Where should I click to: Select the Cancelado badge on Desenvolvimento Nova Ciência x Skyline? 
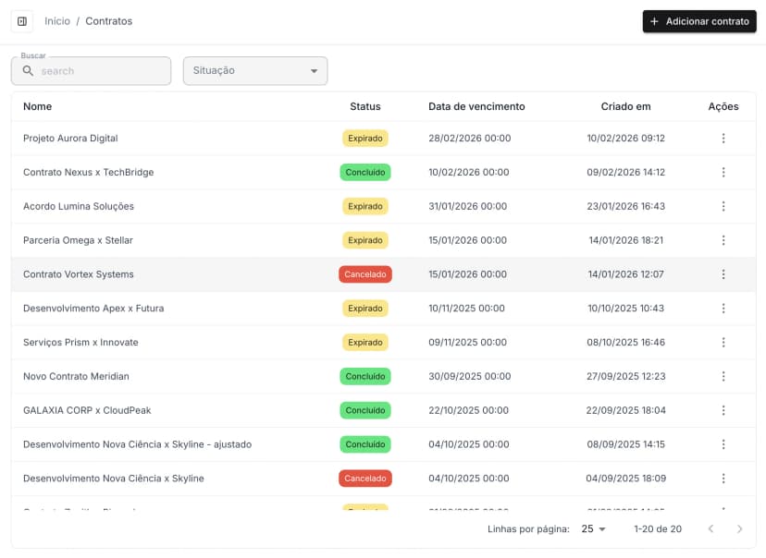(x=364, y=479)
